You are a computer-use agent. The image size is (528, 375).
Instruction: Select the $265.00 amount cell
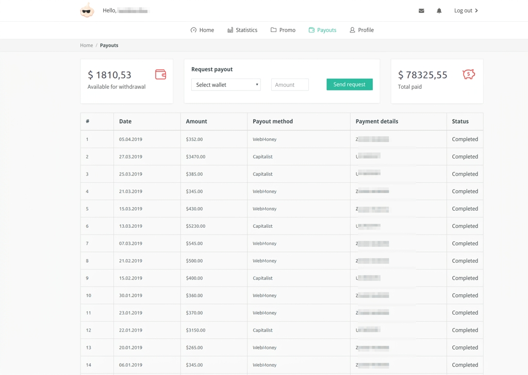pyautogui.click(x=194, y=348)
